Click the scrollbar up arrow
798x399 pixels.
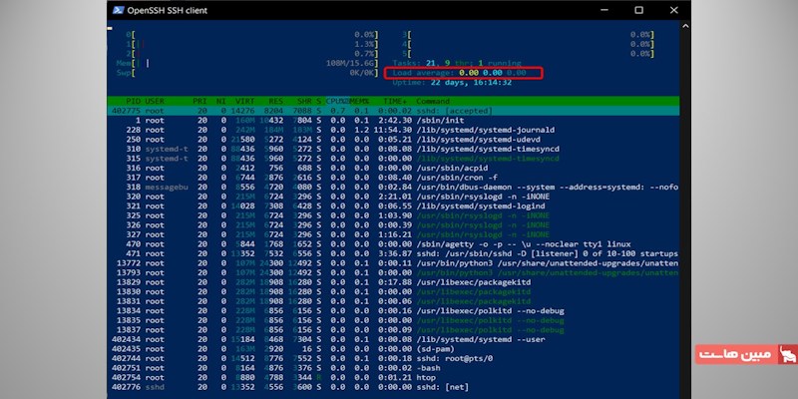(685, 26)
